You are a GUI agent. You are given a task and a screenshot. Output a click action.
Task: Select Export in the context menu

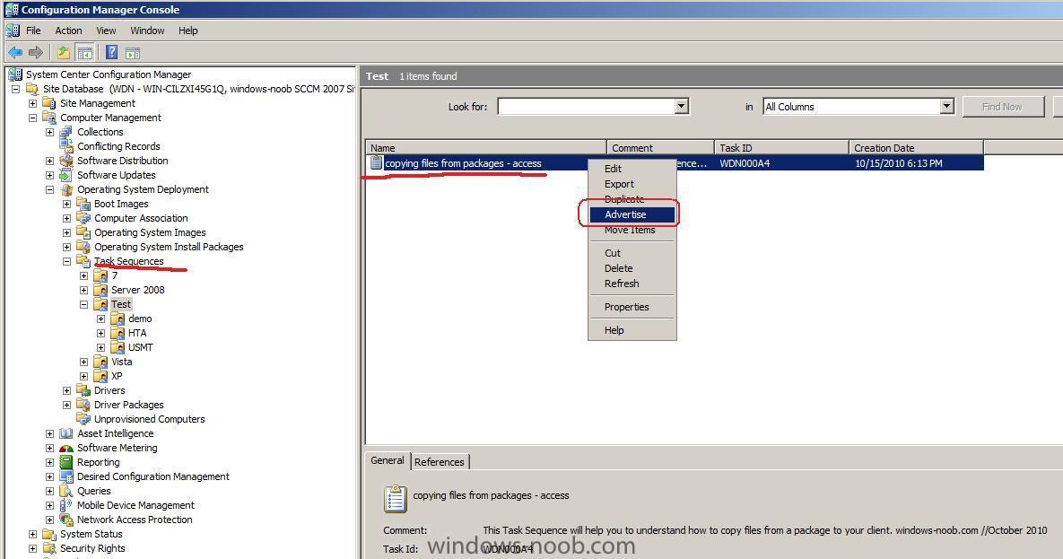pos(632,184)
